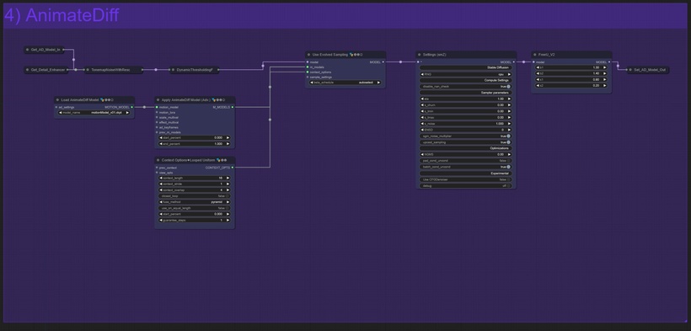
Task: Click the Set_AD_Model_Out node
Action: 648,70
